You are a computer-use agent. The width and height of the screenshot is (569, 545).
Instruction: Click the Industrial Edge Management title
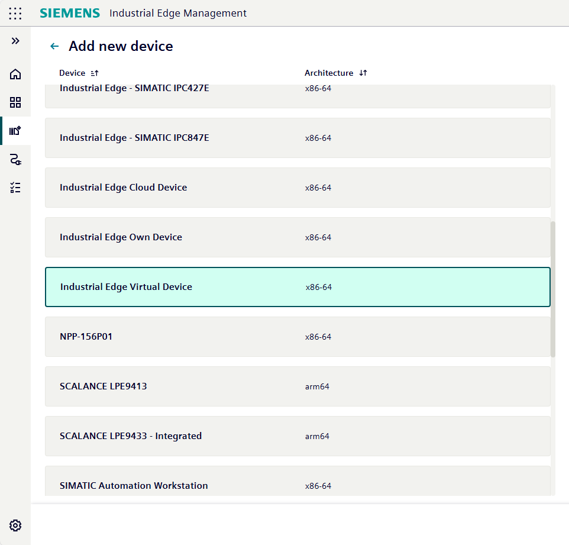(x=178, y=13)
